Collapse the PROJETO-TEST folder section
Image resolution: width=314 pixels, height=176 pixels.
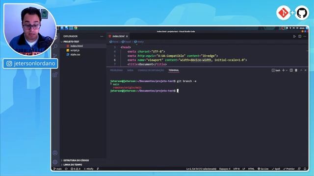click(71, 42)
